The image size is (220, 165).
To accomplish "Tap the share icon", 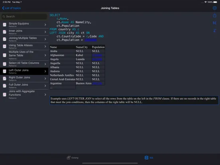I will pos(214,15).
